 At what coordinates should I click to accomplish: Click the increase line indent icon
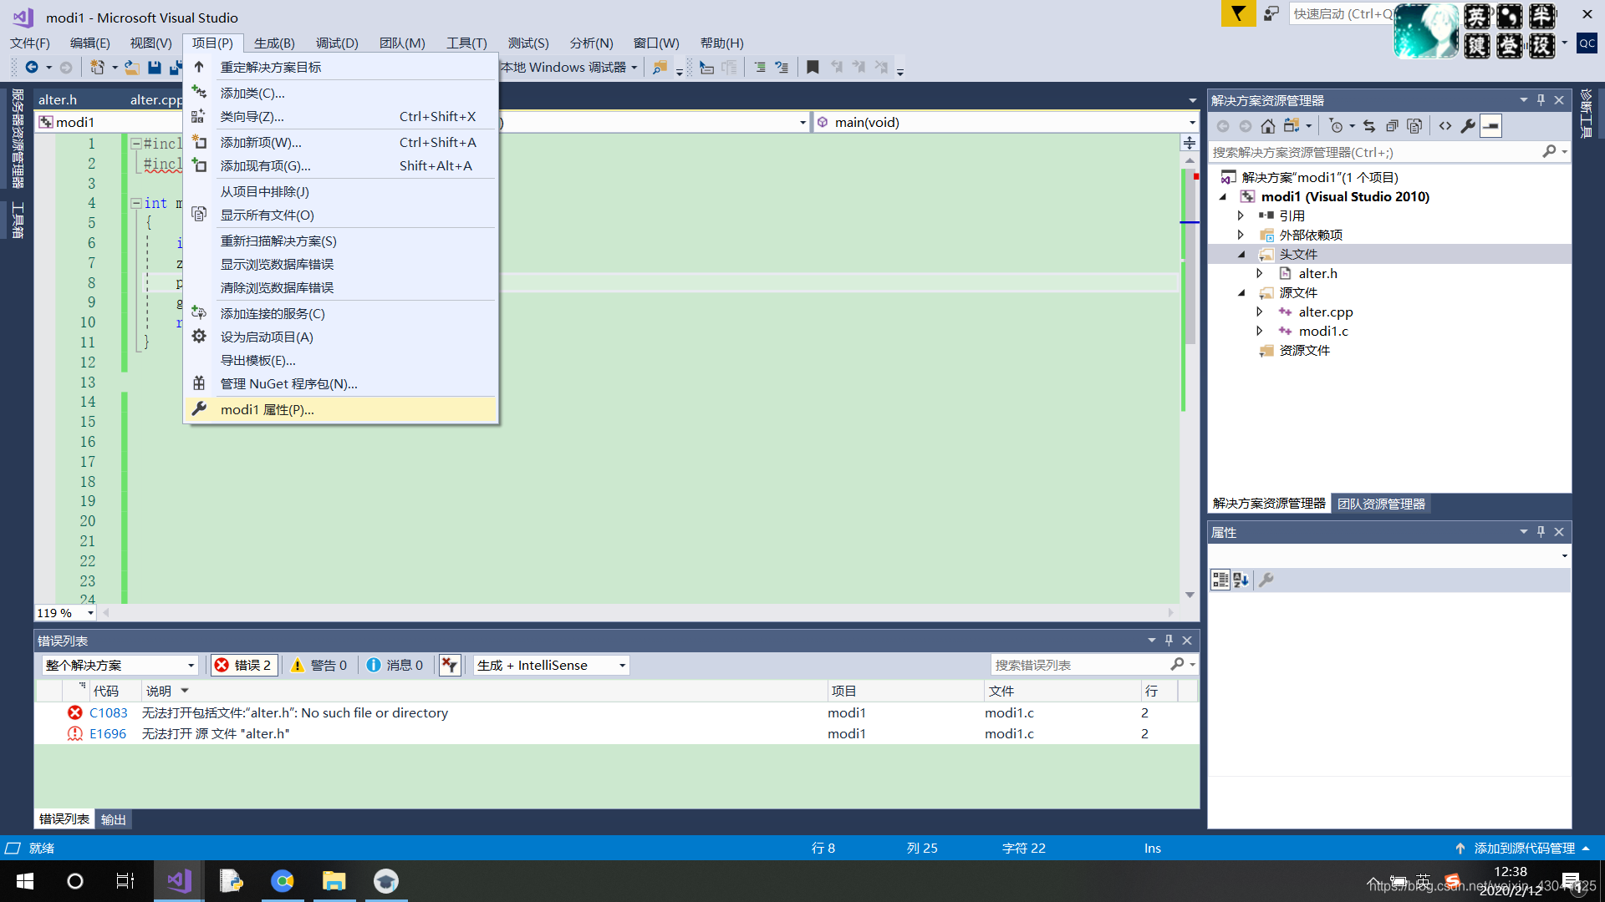759,67
